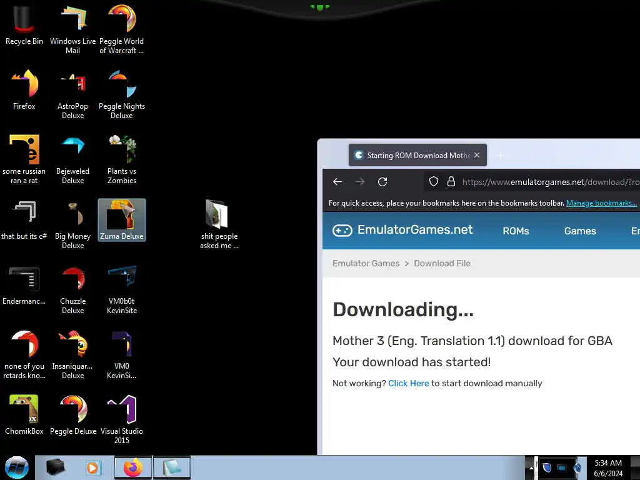Select Peggle Deluxe desktop icon
Screen dimensions: 640x480
pyautogui.click(x=72, y=415)
